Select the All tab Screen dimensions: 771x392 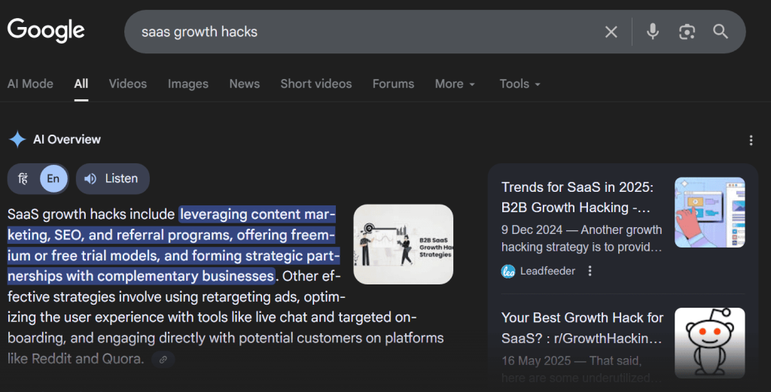(81, 84)
